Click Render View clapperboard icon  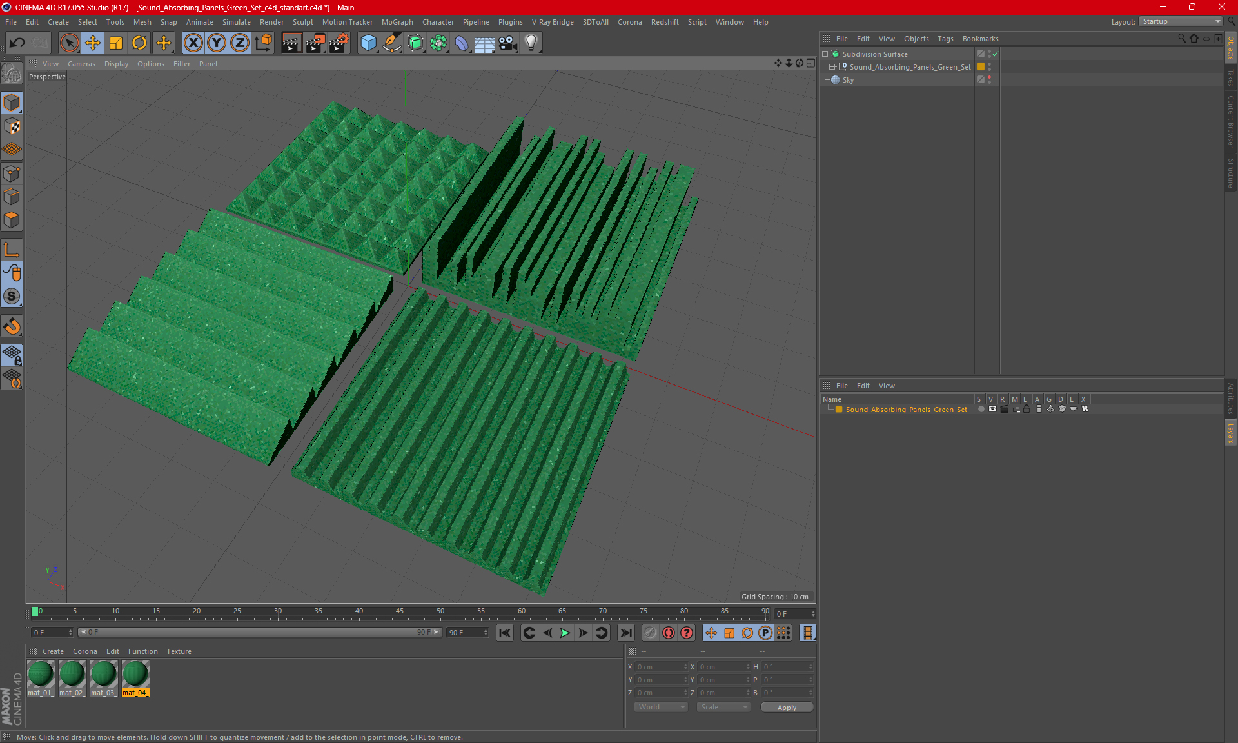coord(291,43)
